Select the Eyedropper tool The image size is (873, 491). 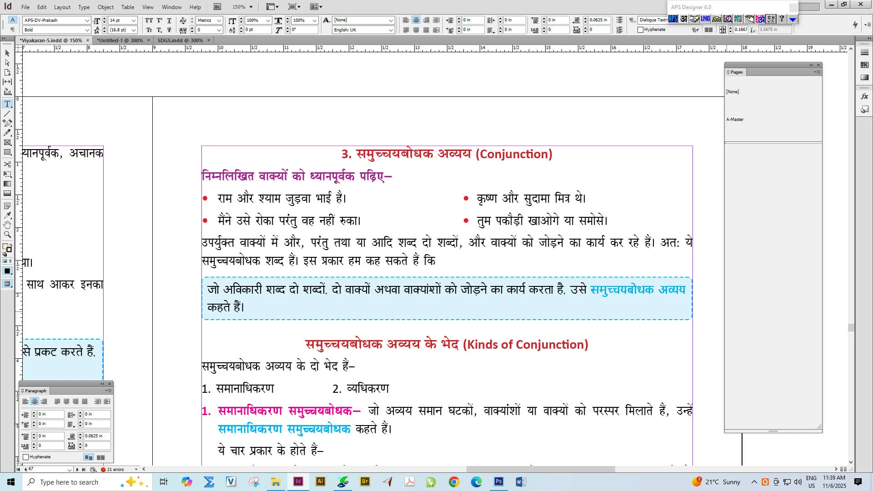(7, 215)
